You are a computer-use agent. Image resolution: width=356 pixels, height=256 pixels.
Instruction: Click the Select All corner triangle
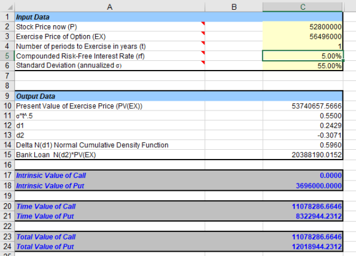[10, 7]
